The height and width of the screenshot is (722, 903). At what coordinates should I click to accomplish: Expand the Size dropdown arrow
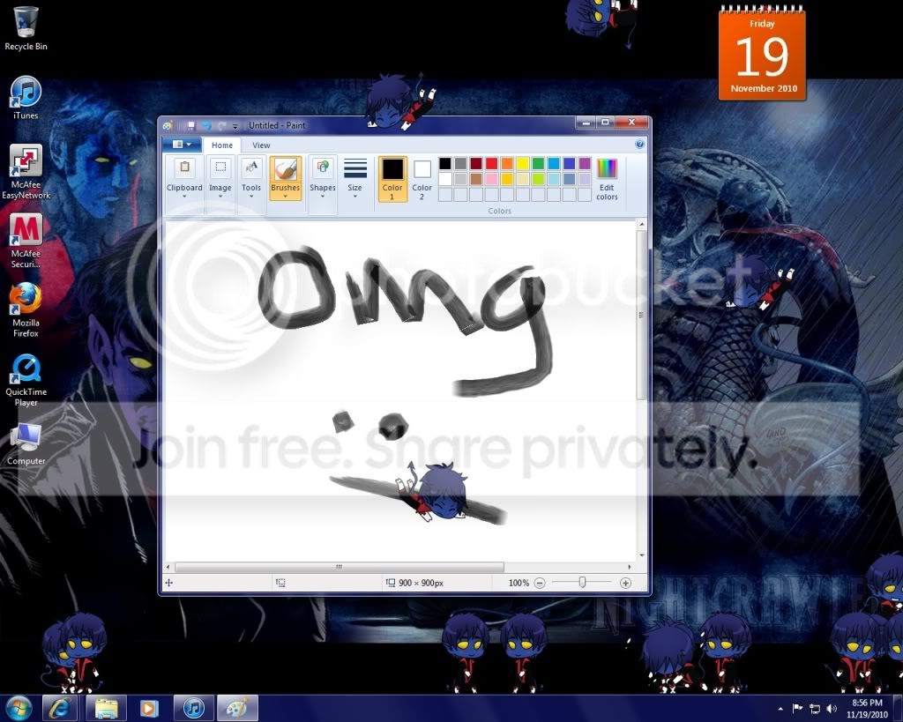355,197
